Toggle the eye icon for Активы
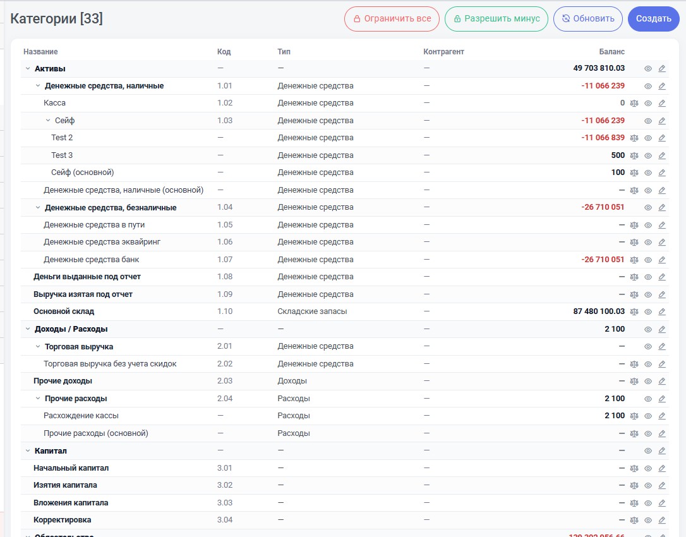Screen dimensions: 686x537 pyautogui.click(x=648, y=69)
